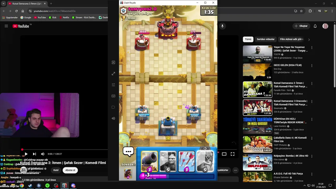Open Çakallarla Dans 4 thumbnail
Screen dimensions: 336x189
click(x=258, y=144)
